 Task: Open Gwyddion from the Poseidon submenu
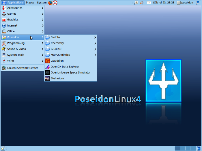click(x=57, y=61)
